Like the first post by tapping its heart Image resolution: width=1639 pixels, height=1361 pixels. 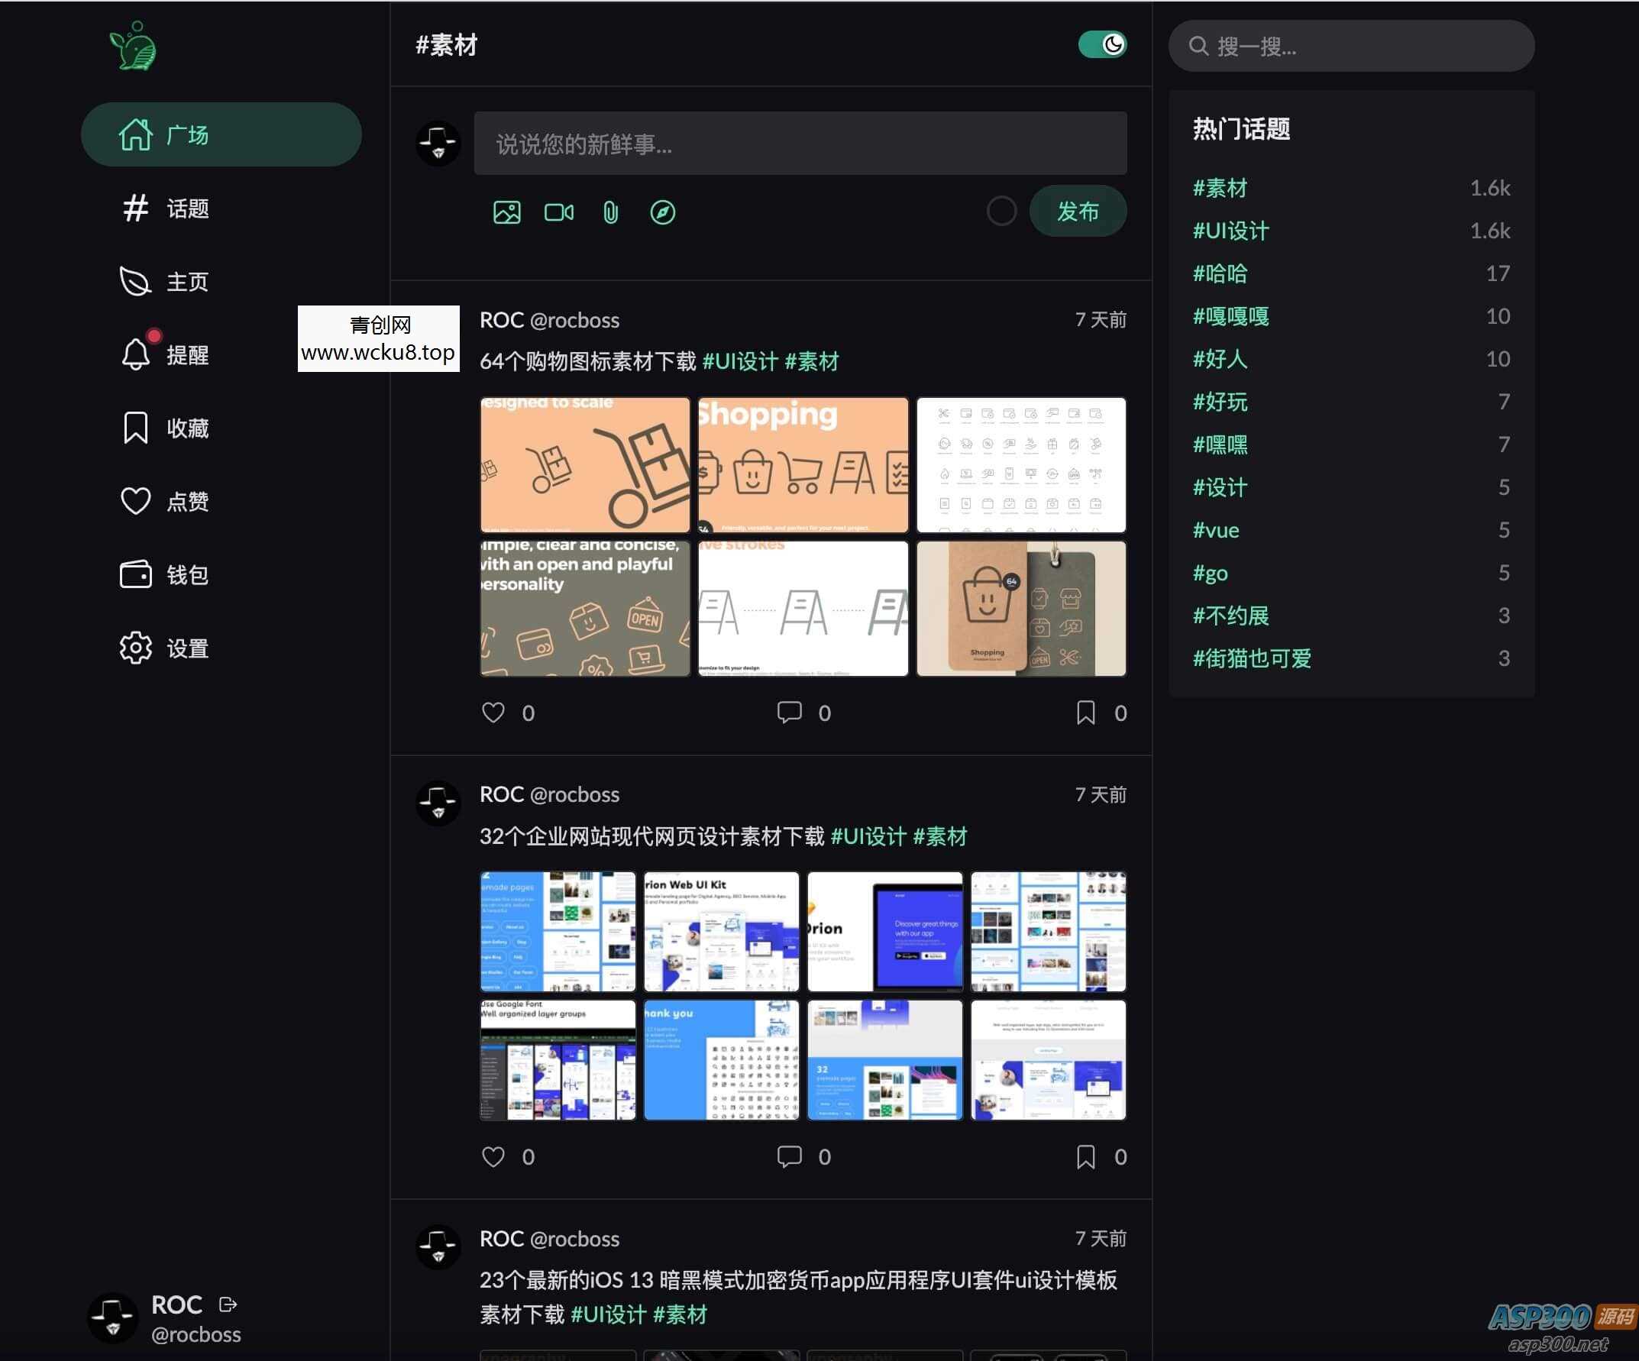click(493, 713)
